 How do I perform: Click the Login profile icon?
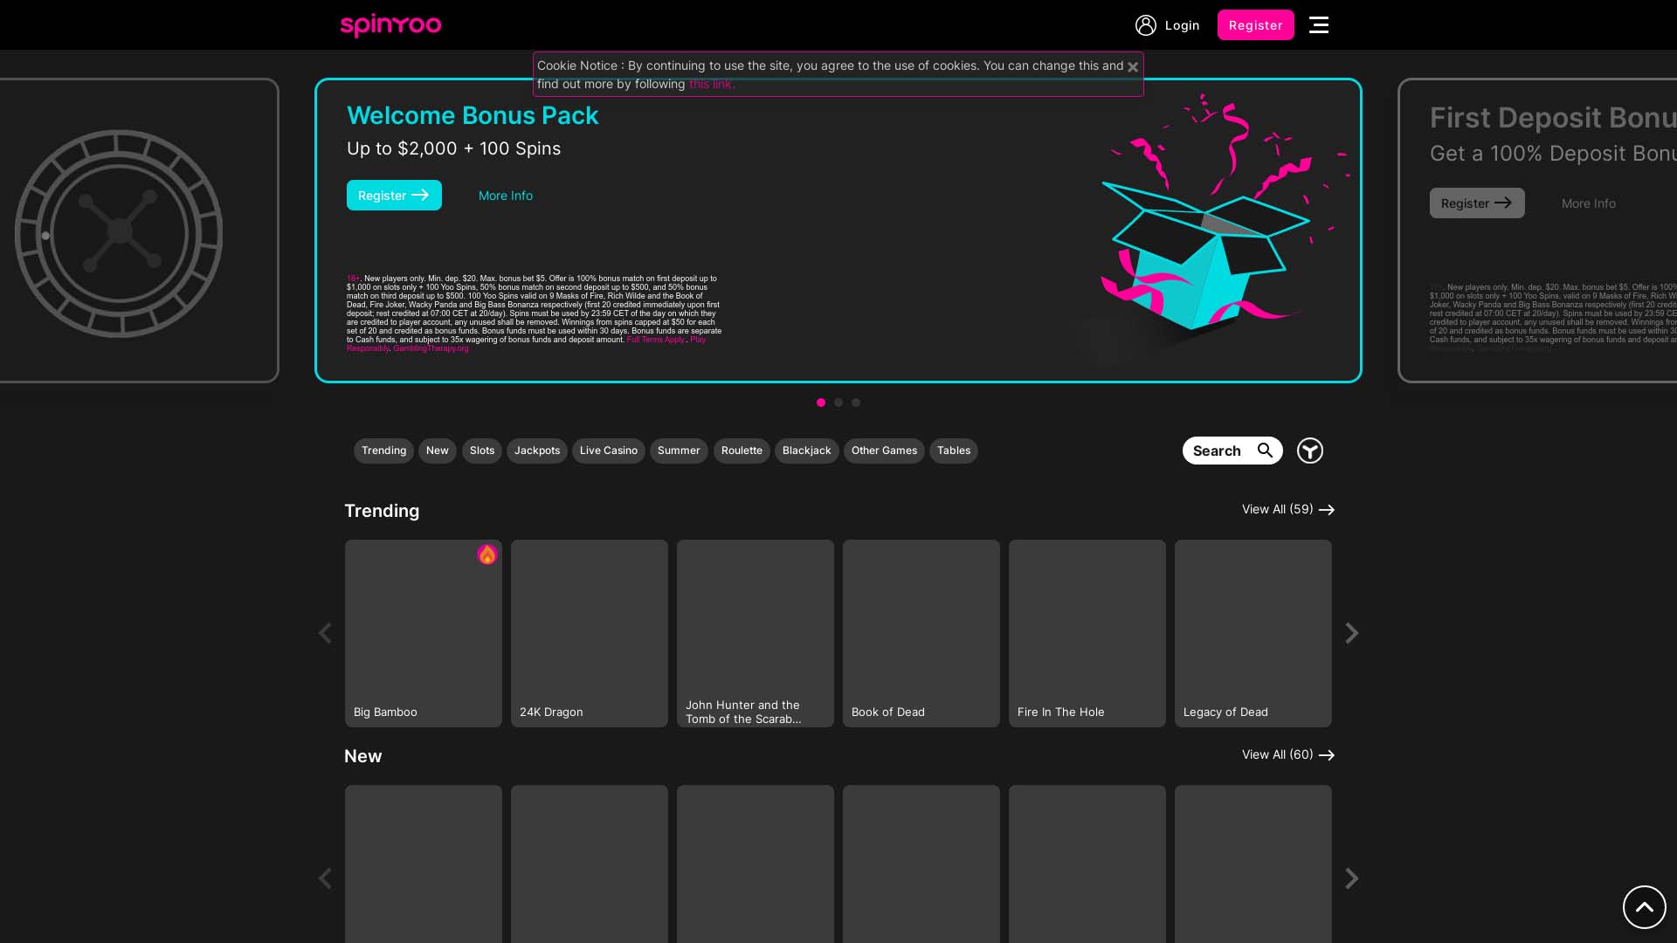tap(1146, 24)
